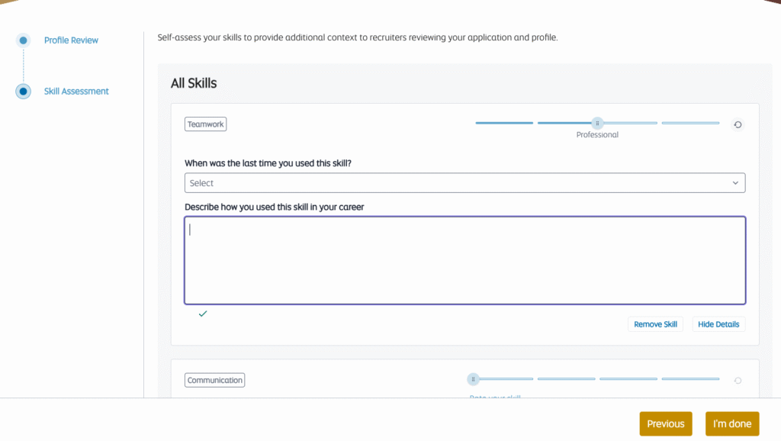Click the Previous button
781x441 pixels.
click(x=665, y=424)
